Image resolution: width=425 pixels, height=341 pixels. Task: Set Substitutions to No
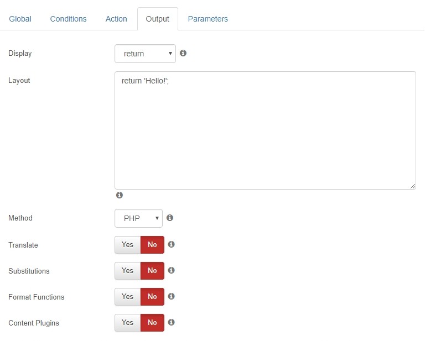pyautogui.click(x=152, y=271)
